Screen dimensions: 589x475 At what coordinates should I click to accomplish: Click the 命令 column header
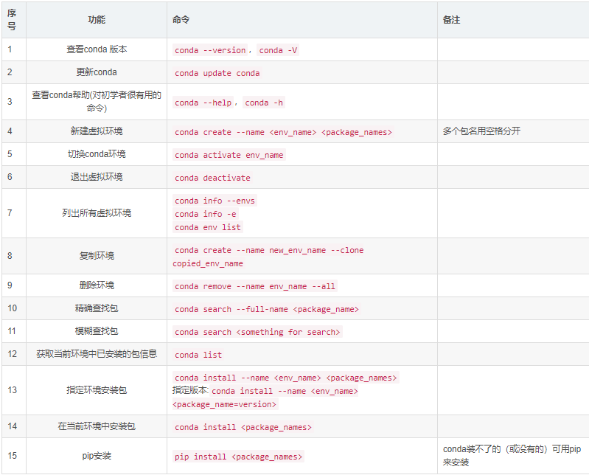(x=181, y=20)
